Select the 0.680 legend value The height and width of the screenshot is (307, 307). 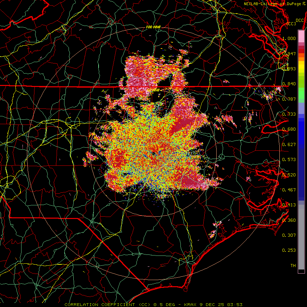tap(289, 129)
